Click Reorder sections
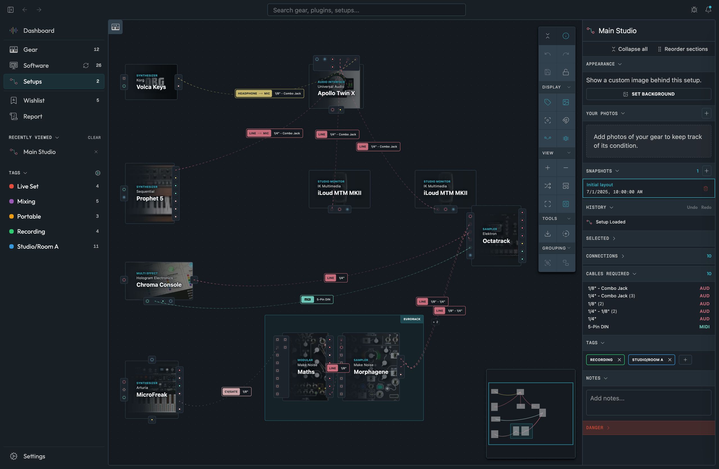The height and width of the screenshot is (469, 719). point(682,49)
